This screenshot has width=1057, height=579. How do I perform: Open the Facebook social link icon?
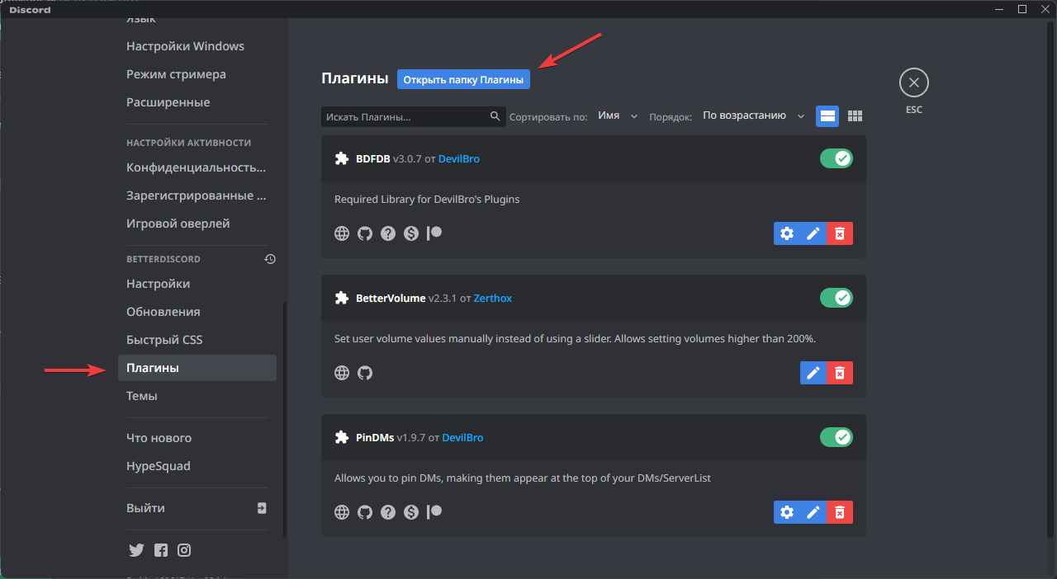[161, 550]
